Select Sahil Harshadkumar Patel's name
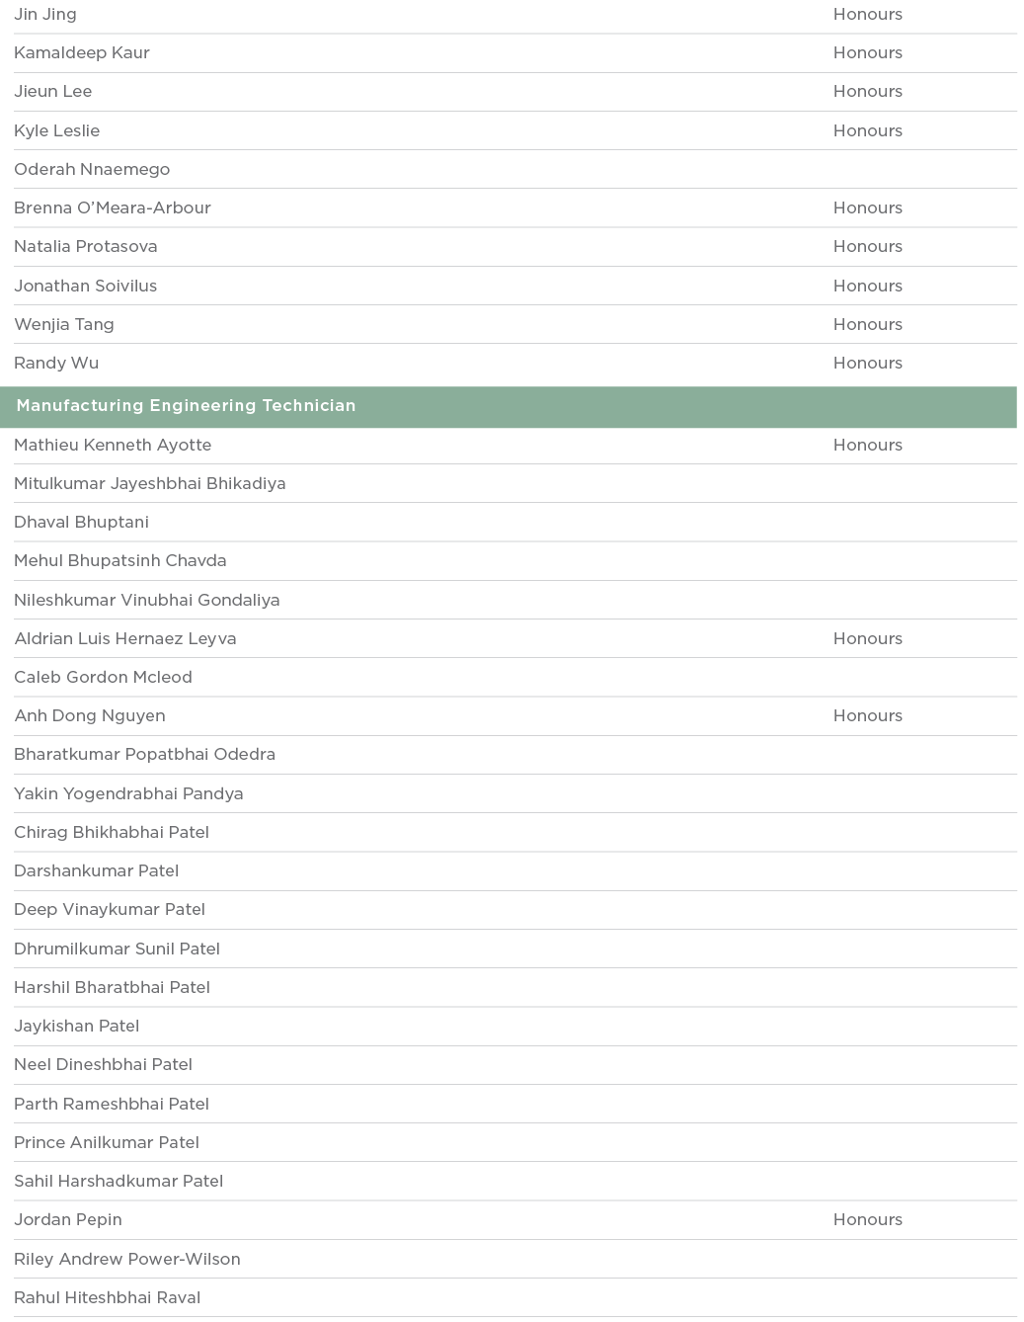 118,1182
